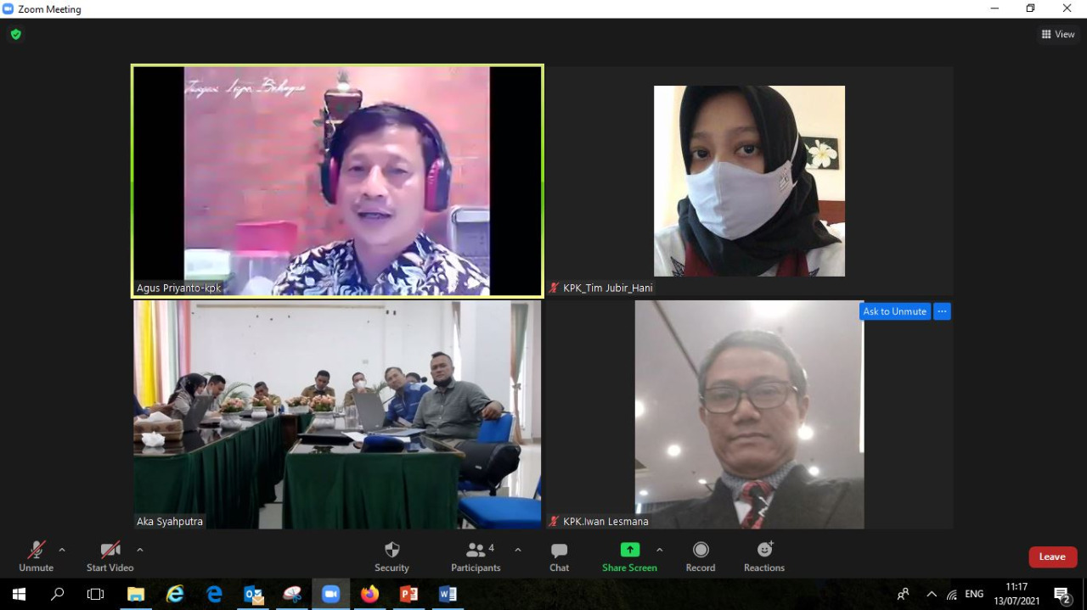Image resolution: width=1087 pixels, height=610 pixels.
Task: Open the Security shield options
Action: 391,557
